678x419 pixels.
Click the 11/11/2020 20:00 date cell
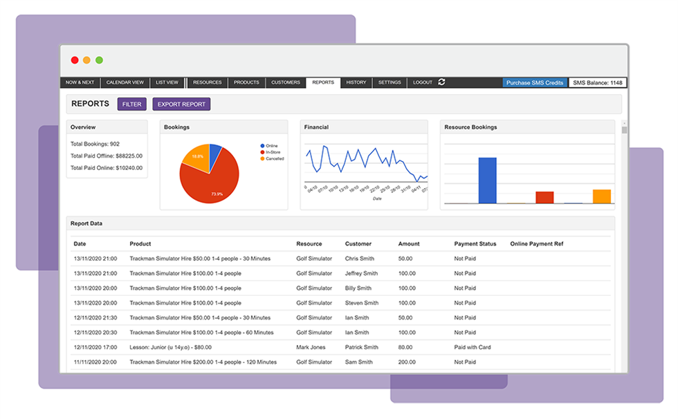[95, 362]
